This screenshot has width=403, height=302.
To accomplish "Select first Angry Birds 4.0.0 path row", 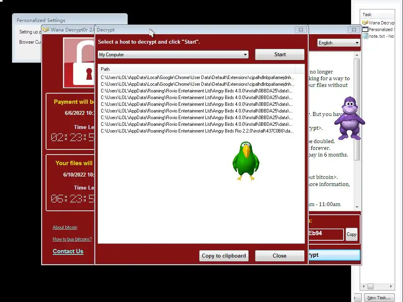I will click(x=197, y=91).
